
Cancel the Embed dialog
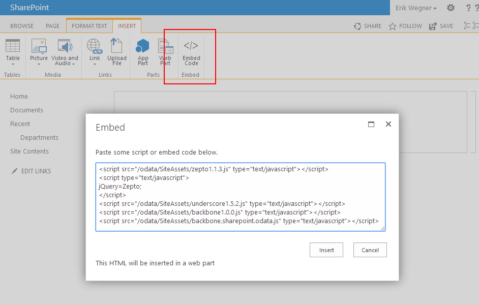click(x=370, y=250)
